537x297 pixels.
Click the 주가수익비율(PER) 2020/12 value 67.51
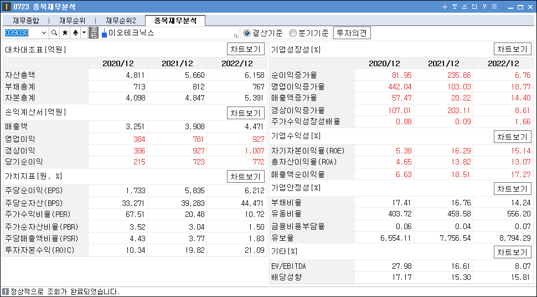[135, 214]
